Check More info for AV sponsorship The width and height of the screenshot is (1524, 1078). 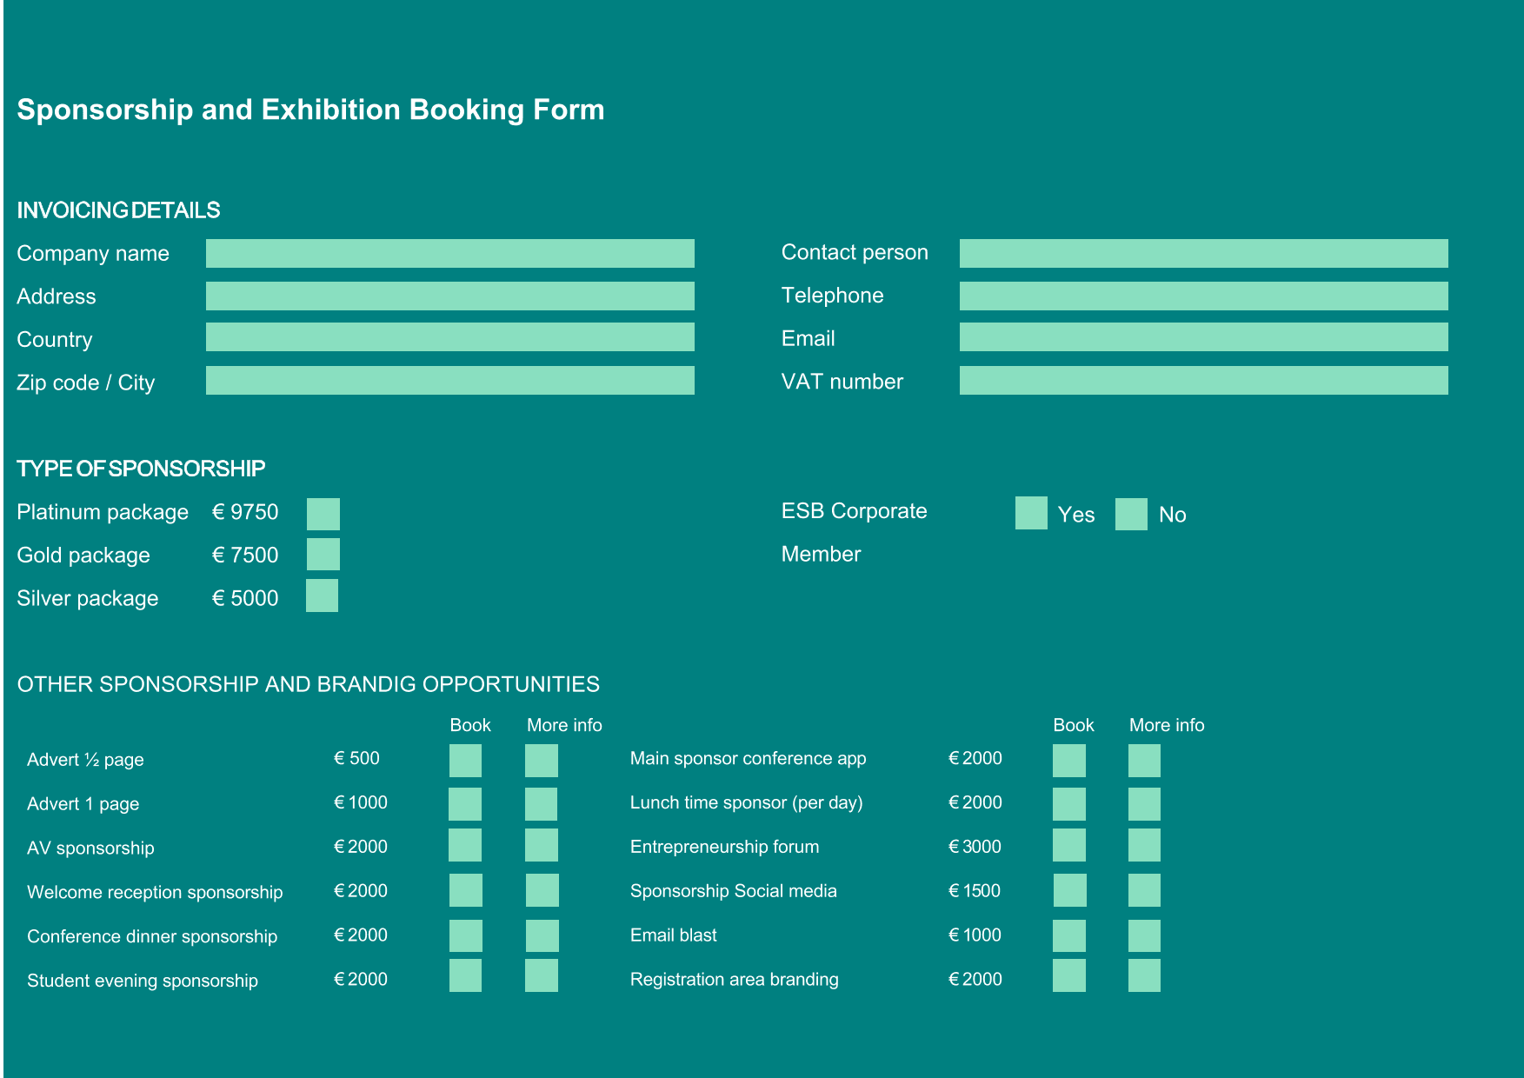coord(541,845)
